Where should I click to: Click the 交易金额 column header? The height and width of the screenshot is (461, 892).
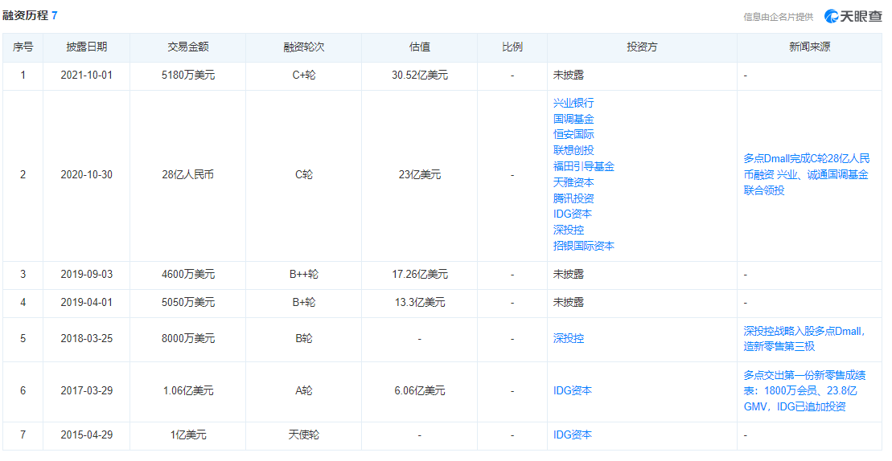pyautogui.click(x=187, y=47)
